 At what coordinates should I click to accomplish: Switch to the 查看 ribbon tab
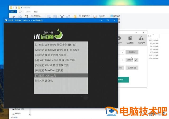click(36, 12)
